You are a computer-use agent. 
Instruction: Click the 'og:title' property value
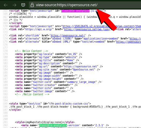coord(45,60)
